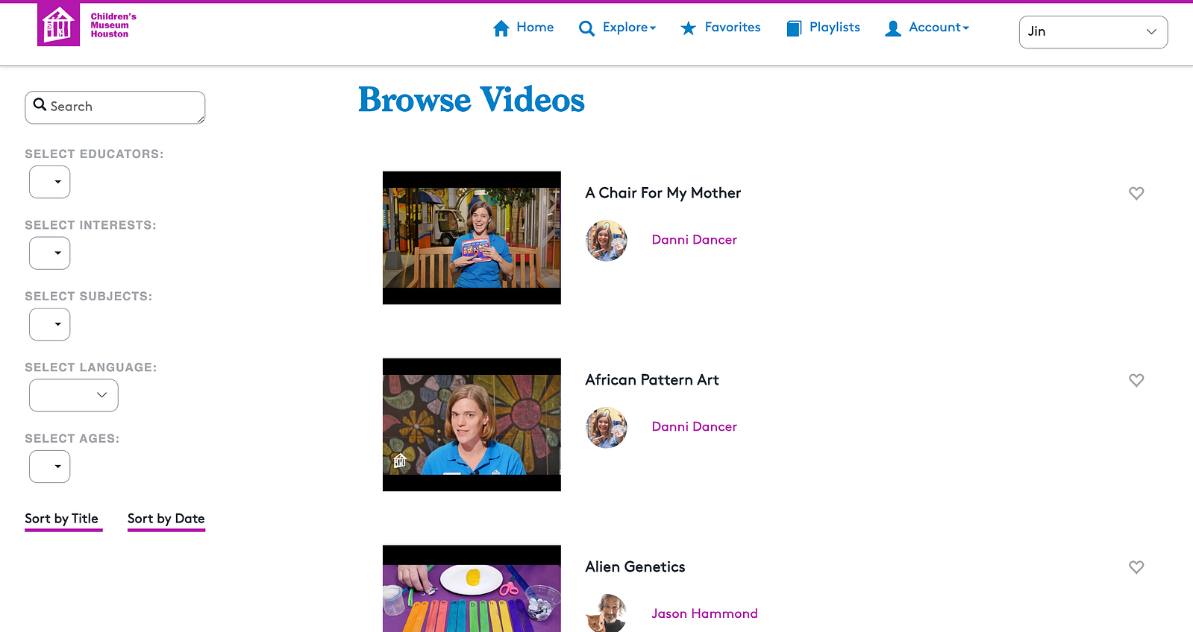
Task: Click the Children's Museum Houston logo
Action: tap(87, 25)
